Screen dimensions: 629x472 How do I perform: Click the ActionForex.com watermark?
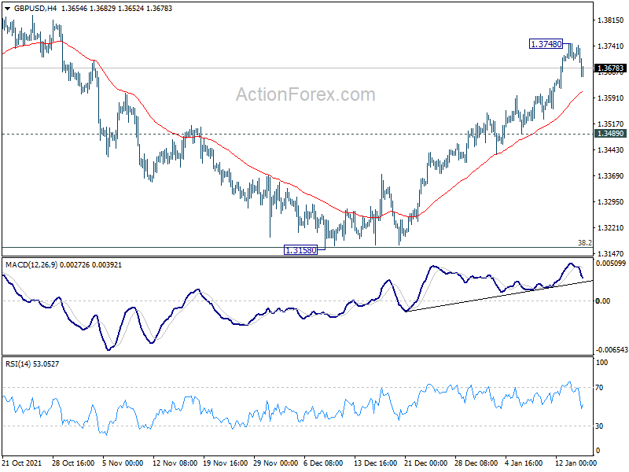point(306,94)
